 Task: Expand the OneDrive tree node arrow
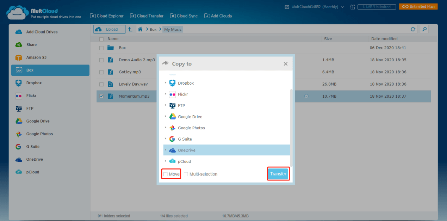166,150
